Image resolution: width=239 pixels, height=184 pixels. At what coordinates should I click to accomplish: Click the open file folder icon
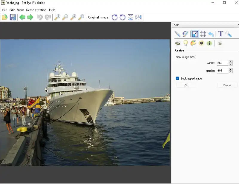pos(4,17)
